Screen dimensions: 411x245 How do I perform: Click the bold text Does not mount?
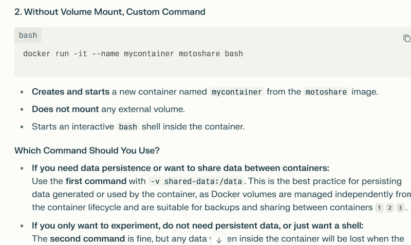pos(65,109)
